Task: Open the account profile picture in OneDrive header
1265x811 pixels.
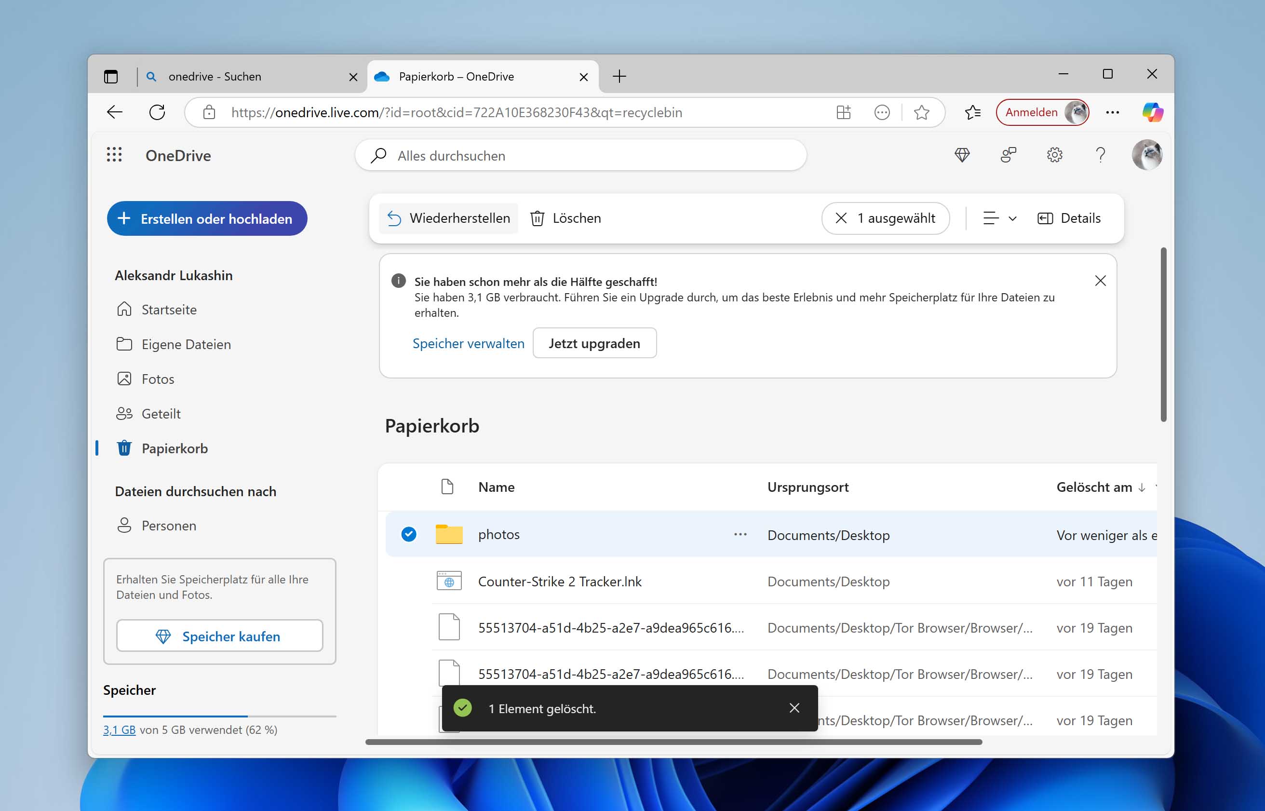Action: [x=1146, y=155]
